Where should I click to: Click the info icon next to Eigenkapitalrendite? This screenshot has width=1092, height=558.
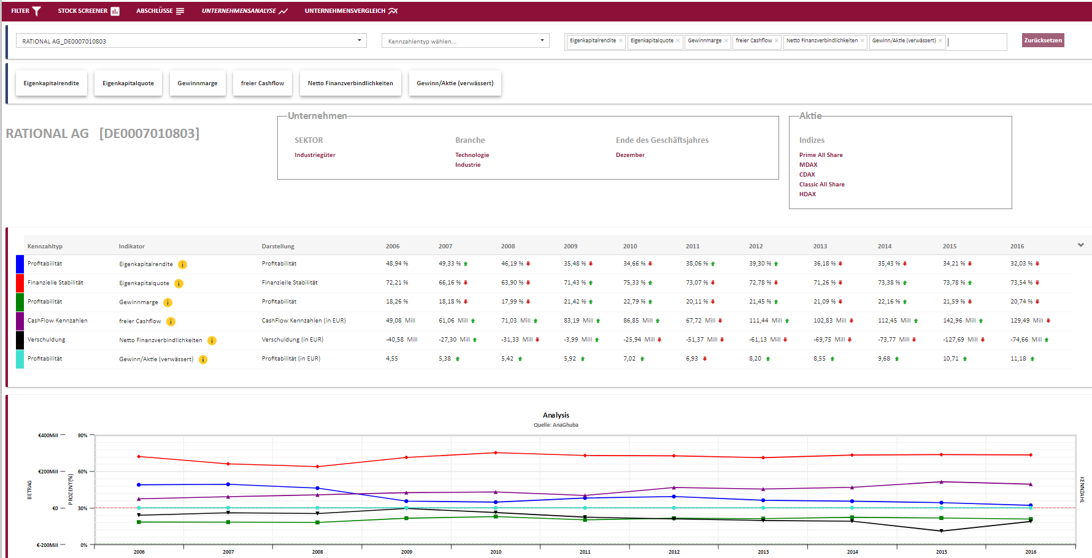click(x=182, y=265)
